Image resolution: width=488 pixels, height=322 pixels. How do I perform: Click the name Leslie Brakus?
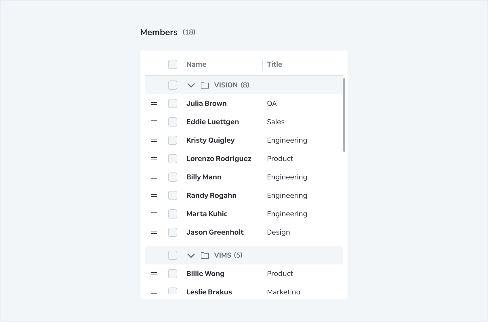click(x=209, y=292)
